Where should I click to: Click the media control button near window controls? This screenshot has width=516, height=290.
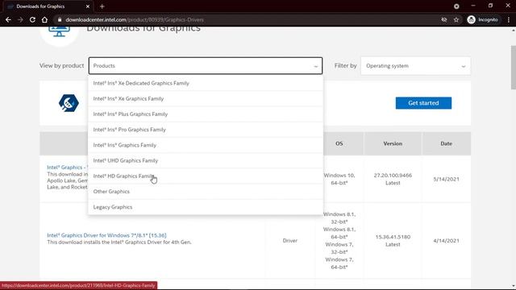point(456,6)
